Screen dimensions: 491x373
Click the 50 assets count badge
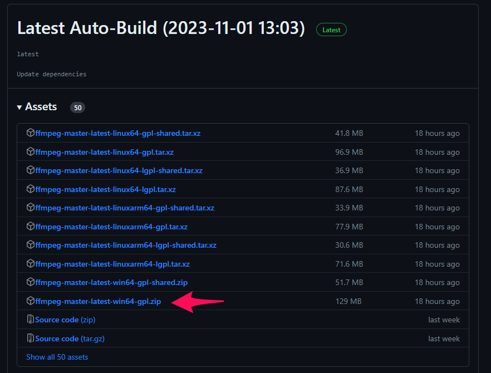click(x=78, y=108)
